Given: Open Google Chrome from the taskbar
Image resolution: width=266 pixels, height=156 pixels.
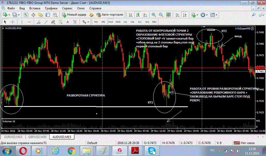Looking at the screenshot, I should click(71, 151).
